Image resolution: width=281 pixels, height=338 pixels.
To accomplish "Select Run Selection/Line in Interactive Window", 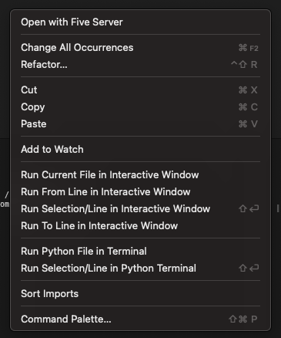I will click(x=140, y=209).
